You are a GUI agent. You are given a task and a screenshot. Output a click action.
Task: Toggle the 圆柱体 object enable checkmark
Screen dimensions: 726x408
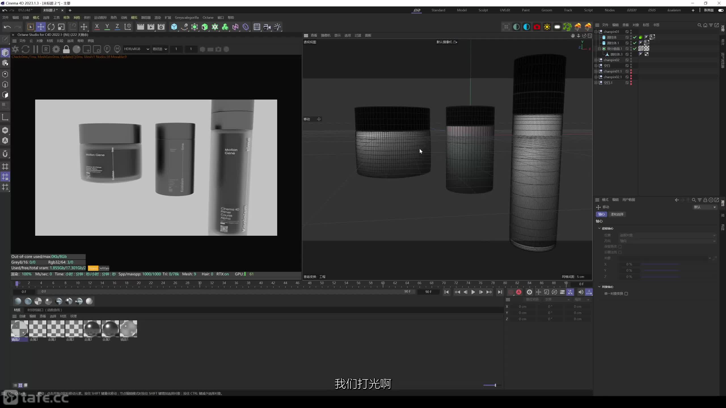635,37
